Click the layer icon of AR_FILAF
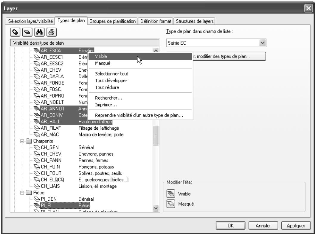The height and width of the screenshot is (234, 315). point(37,128)
